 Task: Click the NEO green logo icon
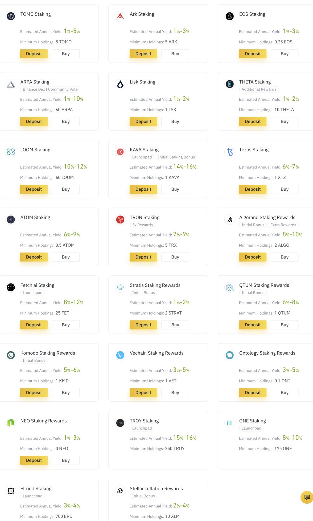pyautogui.click(x=11, y=423)
